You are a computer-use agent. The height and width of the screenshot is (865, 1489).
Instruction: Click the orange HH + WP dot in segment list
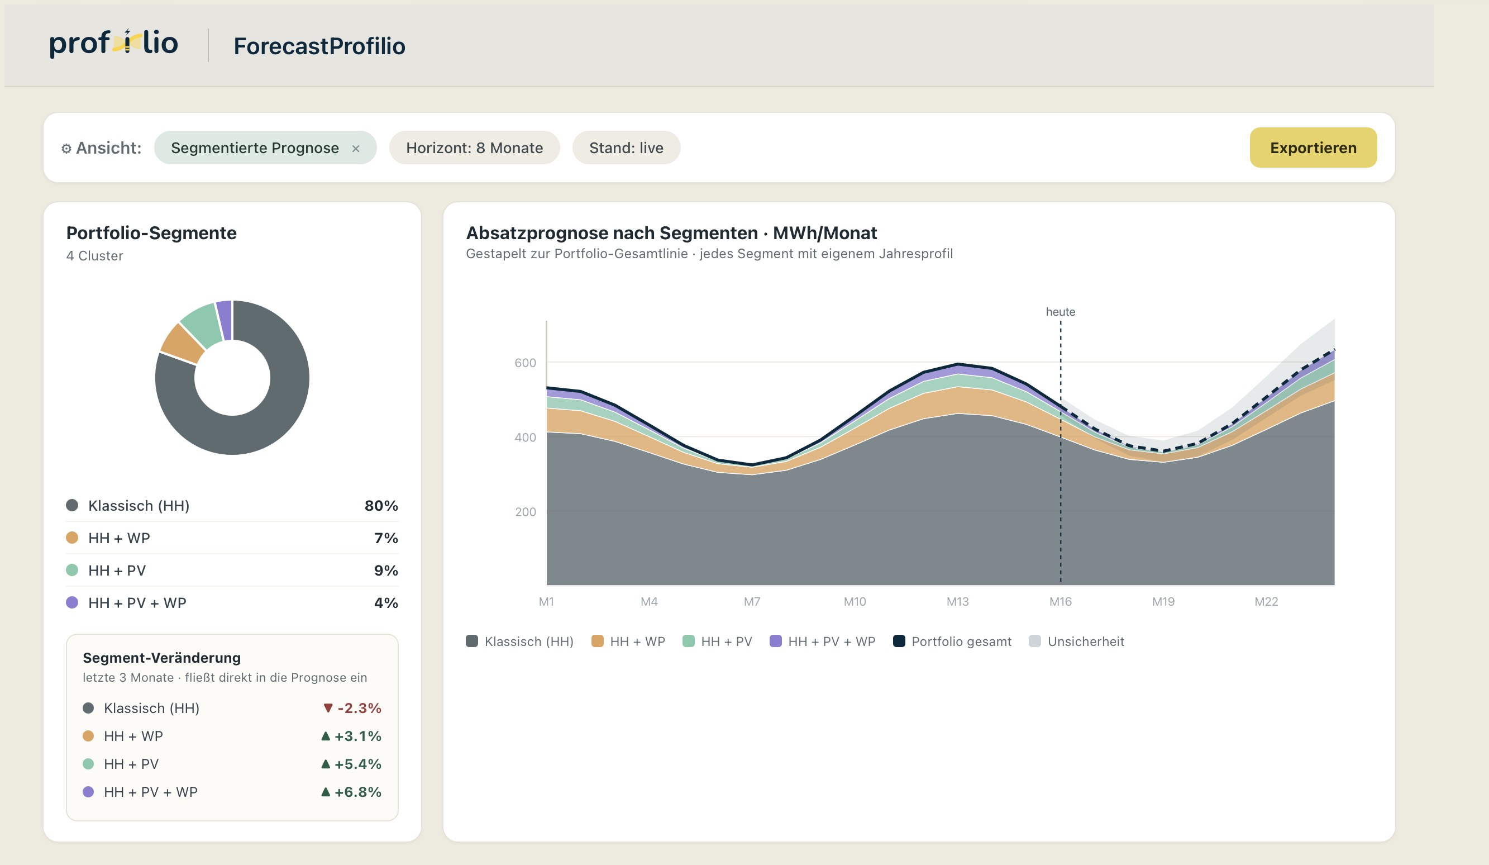[72, 538]
